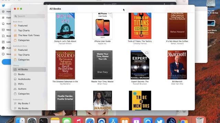
Task: Open Finder from the Dock
Action: point(20,120)
